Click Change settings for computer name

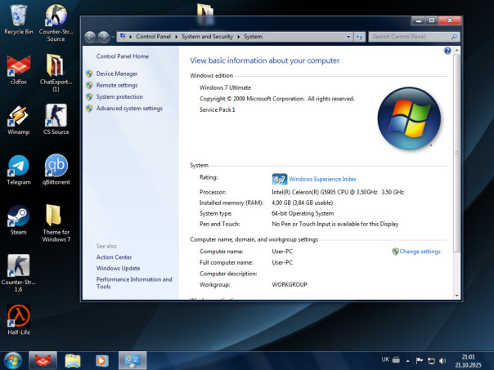click(420, 252)
